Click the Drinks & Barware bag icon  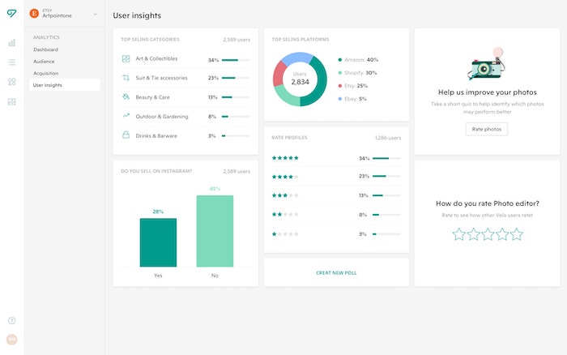(x=126, y=135)
